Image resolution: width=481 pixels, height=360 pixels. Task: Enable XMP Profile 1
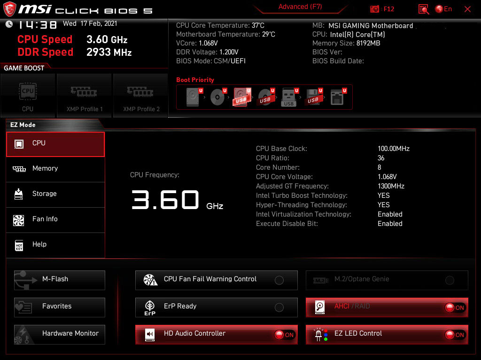pos(85,96)
